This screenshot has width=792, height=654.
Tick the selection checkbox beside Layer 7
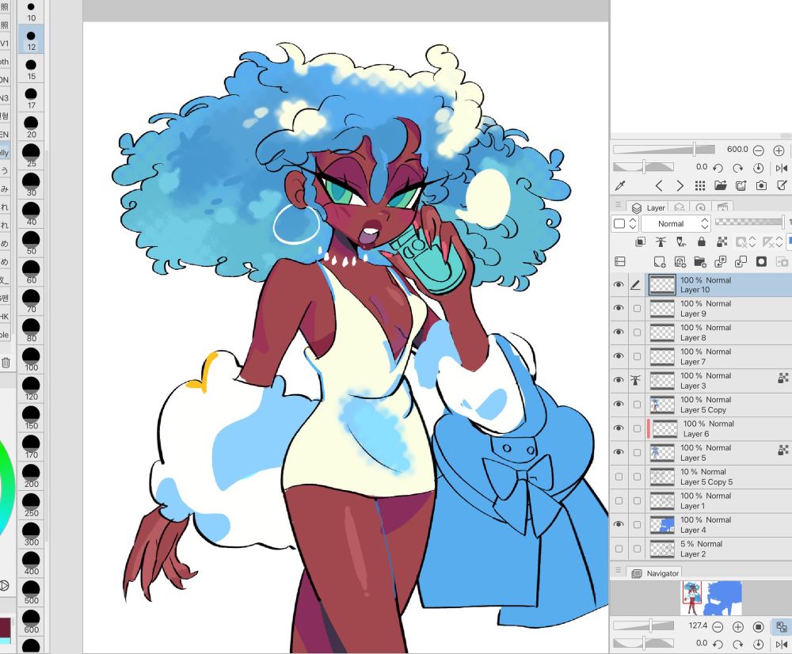[637, 356]
